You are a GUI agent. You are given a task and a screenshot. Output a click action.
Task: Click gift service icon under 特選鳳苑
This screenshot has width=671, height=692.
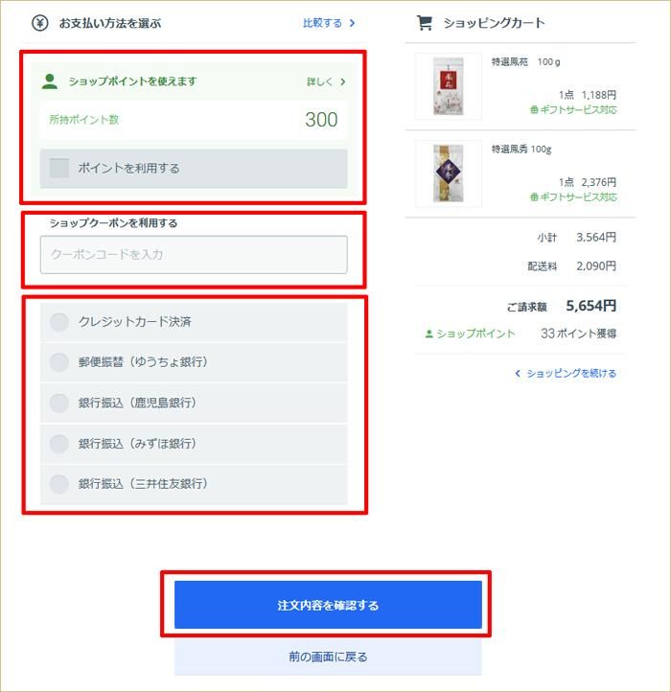(534, 110)
